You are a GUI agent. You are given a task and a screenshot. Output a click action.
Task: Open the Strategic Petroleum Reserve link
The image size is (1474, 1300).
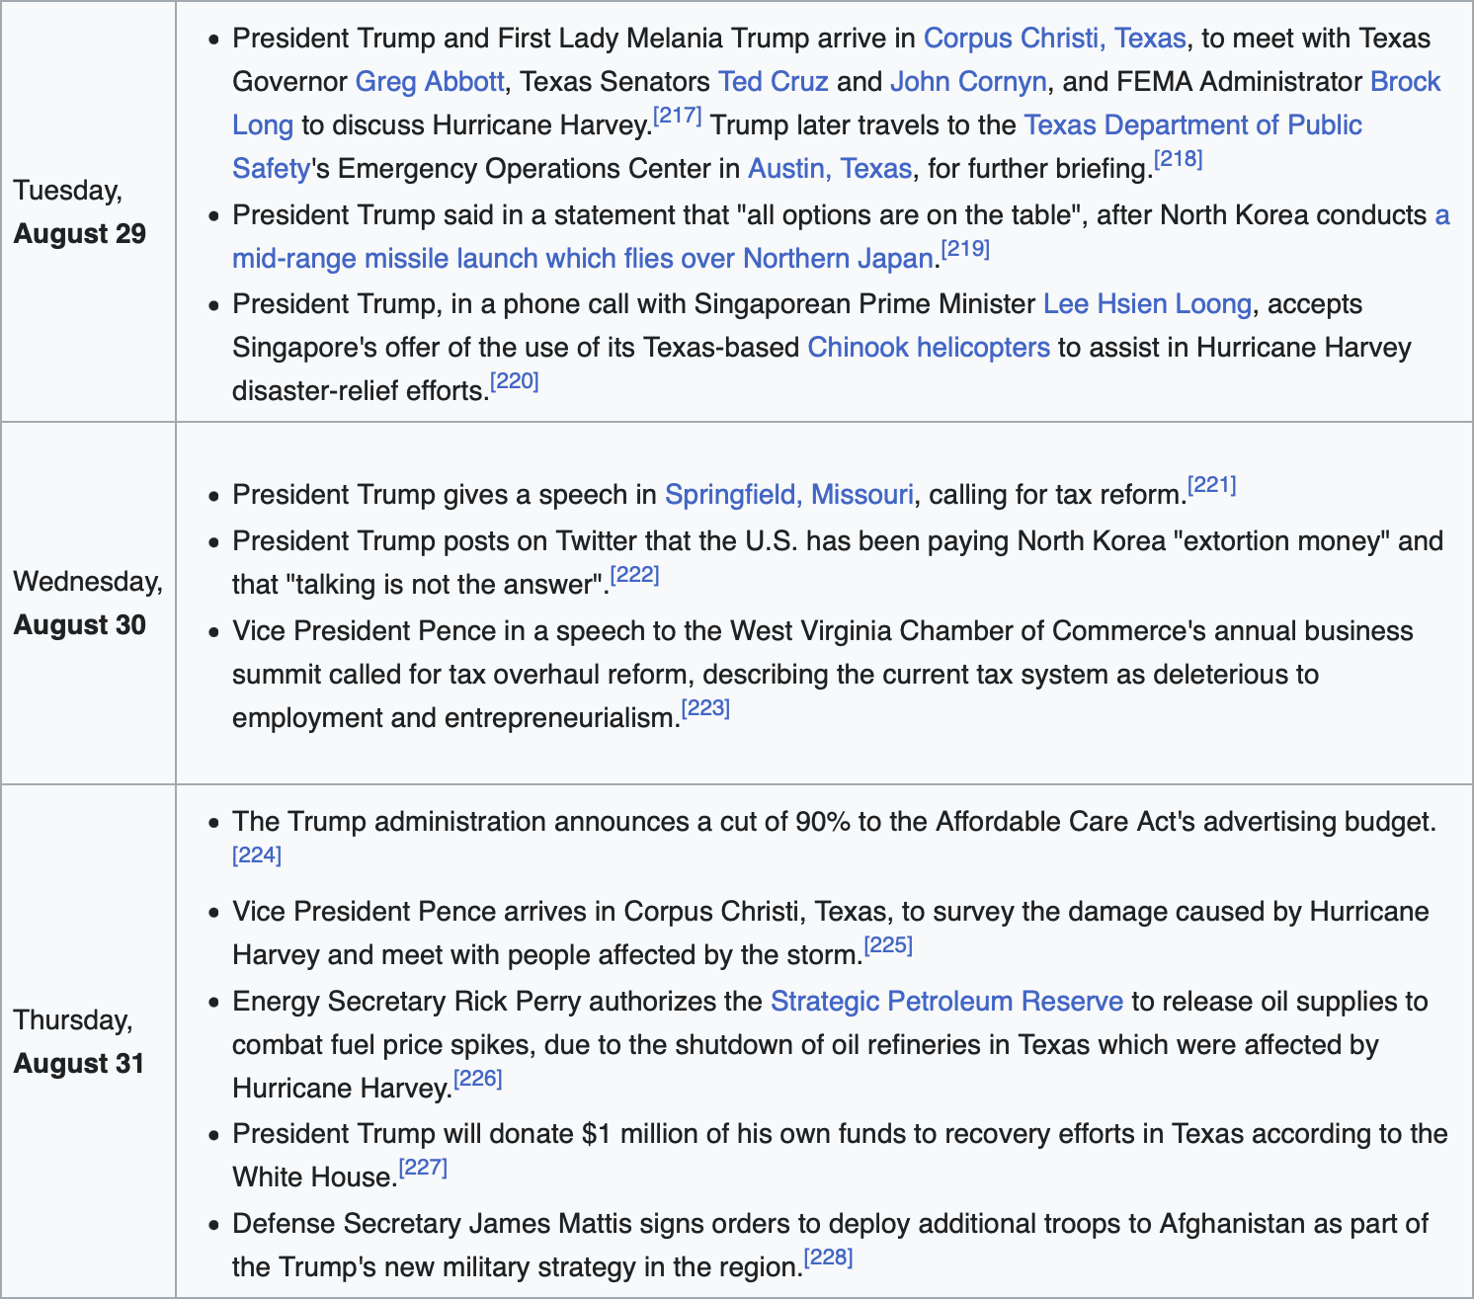[x=946, y=1002]
